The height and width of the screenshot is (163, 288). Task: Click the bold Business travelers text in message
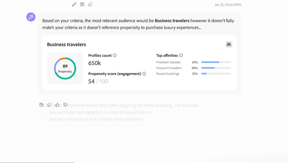pos(172,21)
